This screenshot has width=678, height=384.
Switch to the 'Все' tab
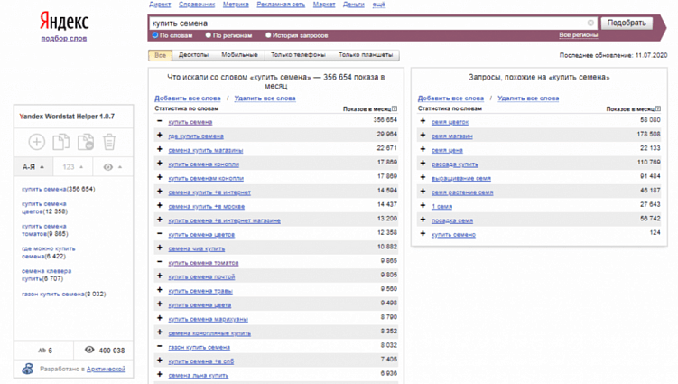point(160,55)
